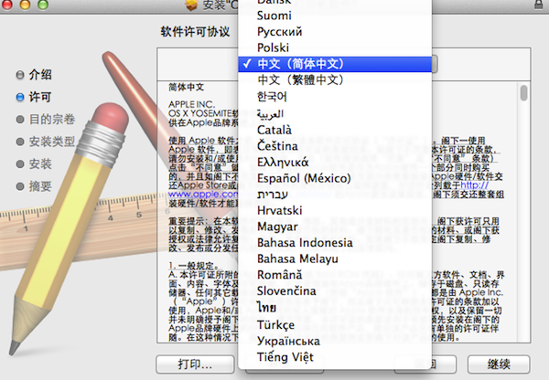This screenshot has height=380, width=549.
Task: Choose Română from the list
Action: point(334,275)
